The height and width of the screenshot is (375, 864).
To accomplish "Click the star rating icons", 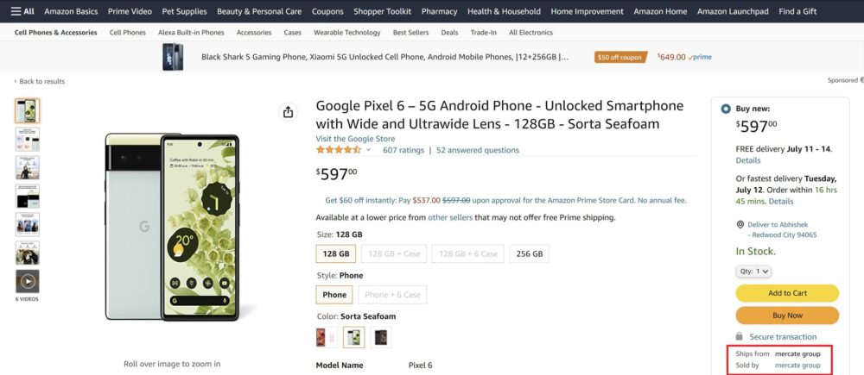I will [x=339, y=149].
